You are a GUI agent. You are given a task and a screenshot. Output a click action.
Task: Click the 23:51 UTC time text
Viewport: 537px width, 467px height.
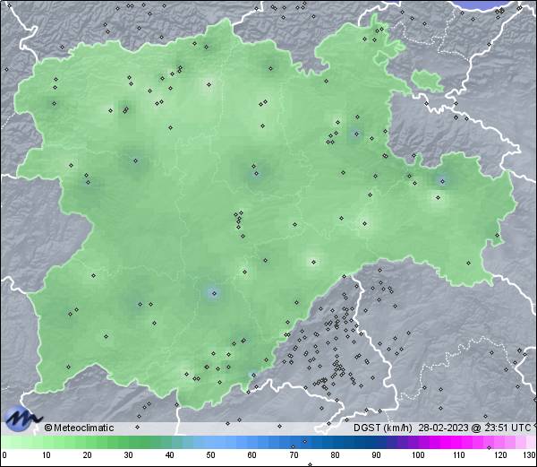[x=506, y=428]
